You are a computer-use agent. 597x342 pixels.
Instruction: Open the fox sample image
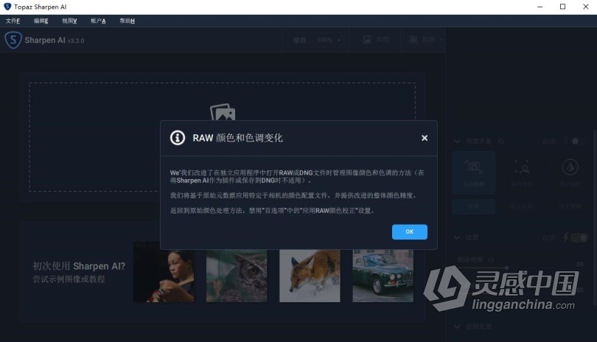(310, 276)
